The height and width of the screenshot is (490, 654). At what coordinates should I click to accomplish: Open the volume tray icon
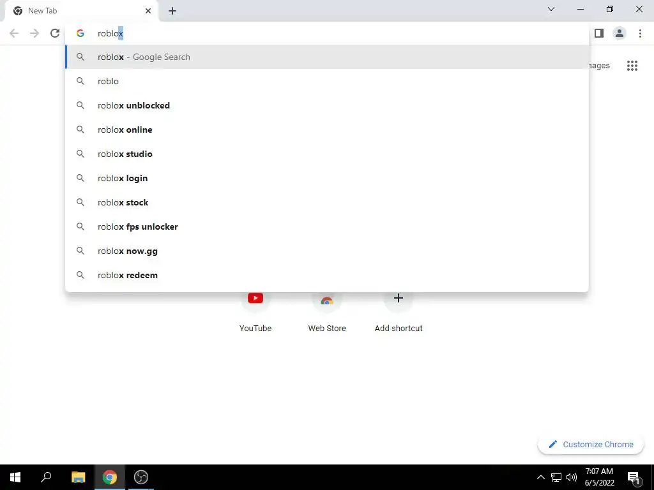tap(572, 477)
